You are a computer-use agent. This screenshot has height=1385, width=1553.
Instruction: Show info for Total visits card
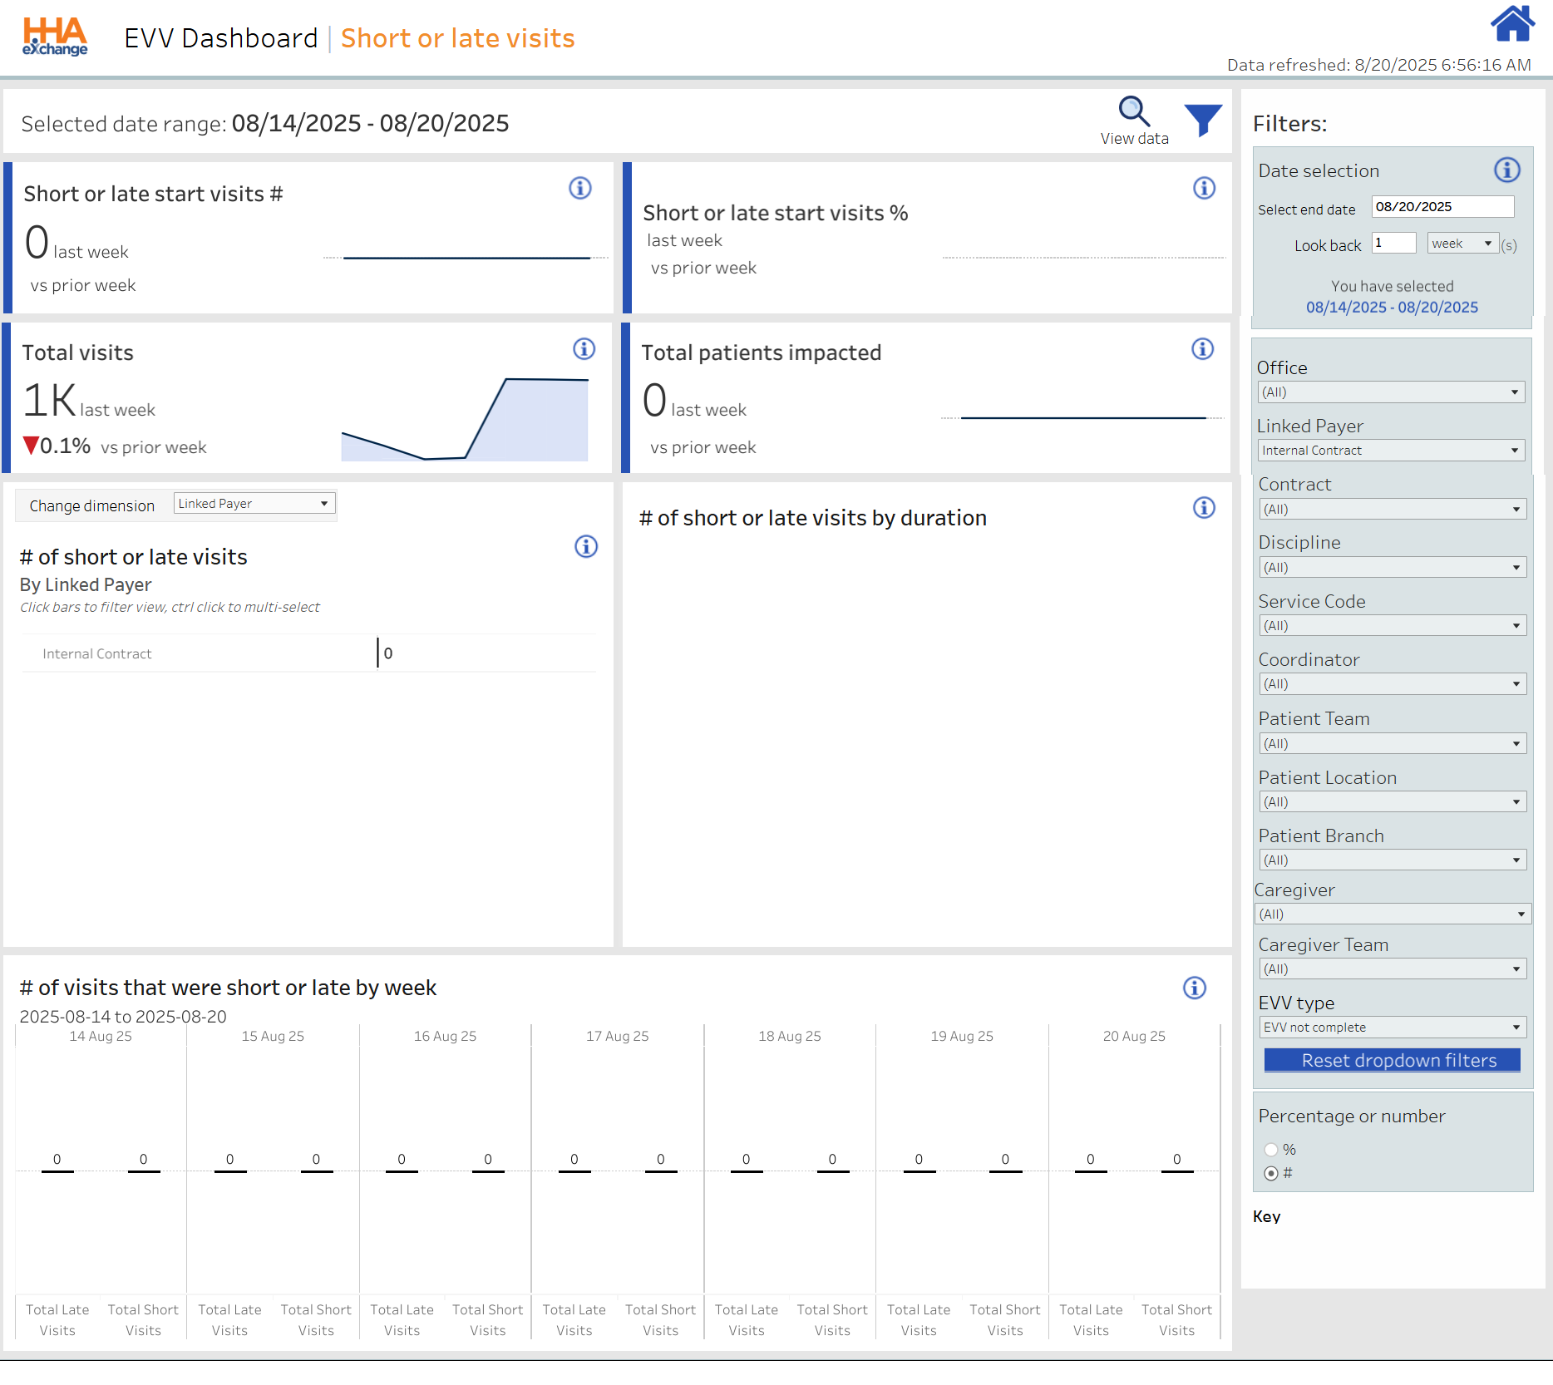(x=584, y=349)
